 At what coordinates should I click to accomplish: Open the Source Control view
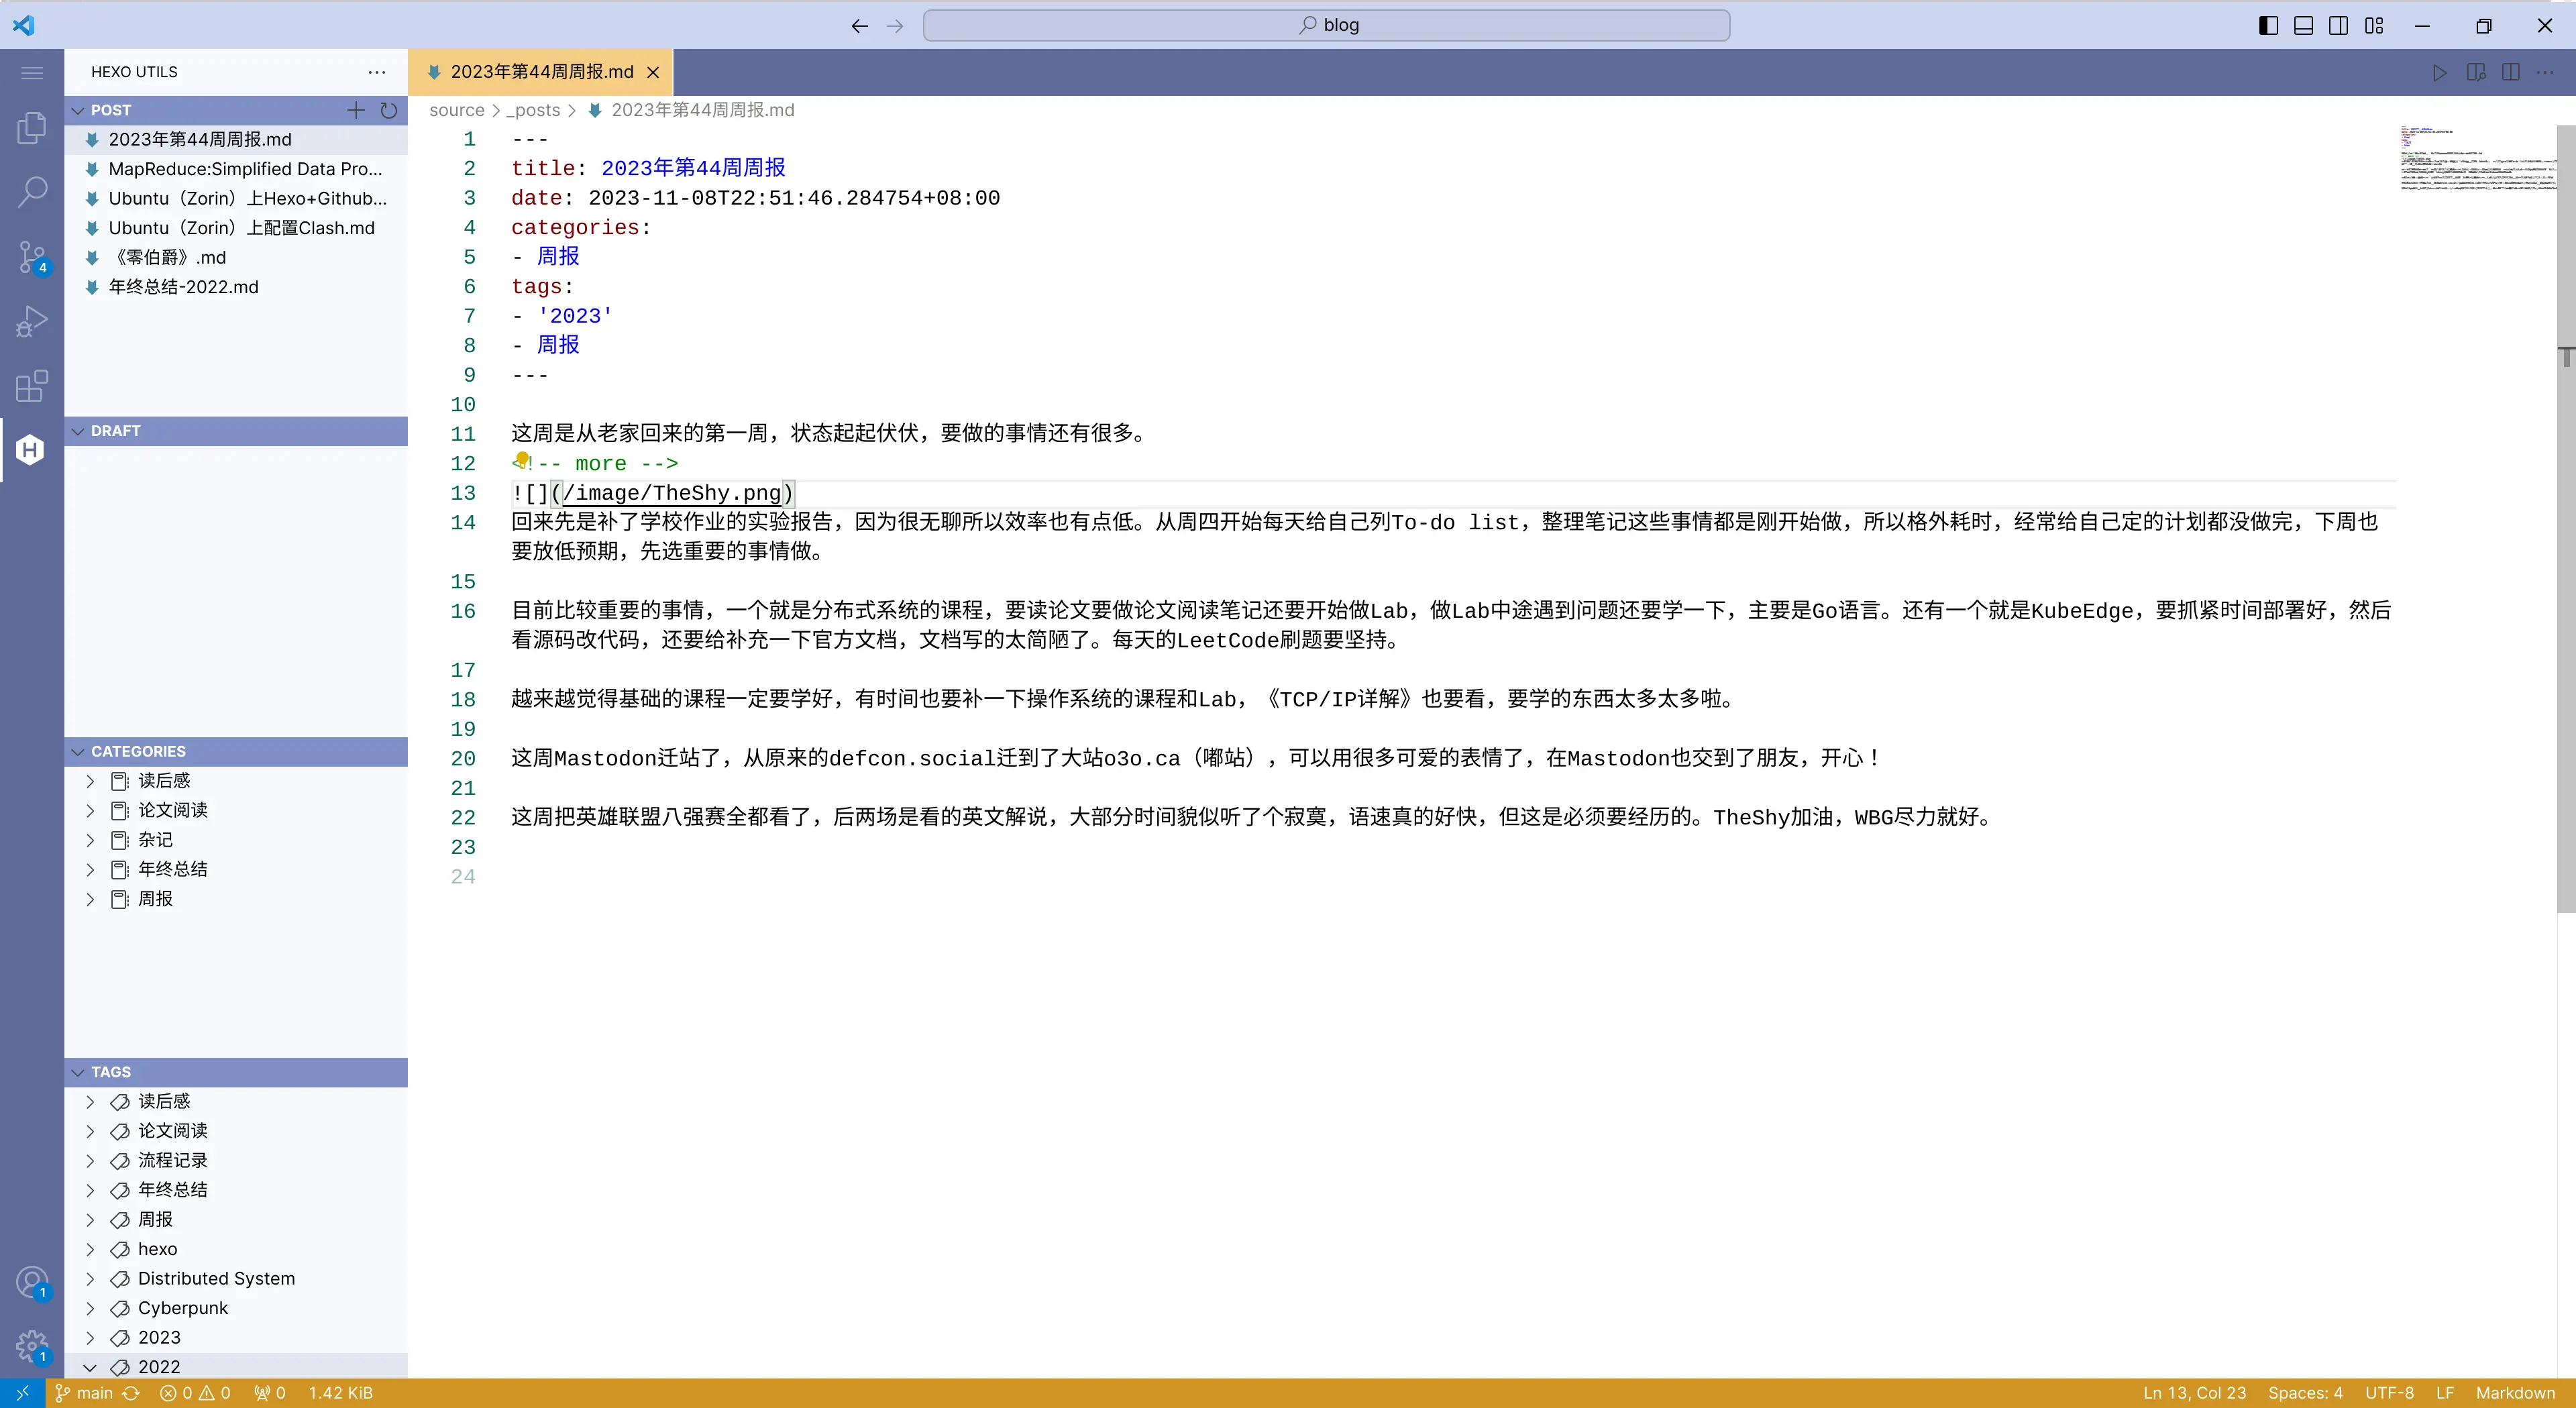point(32,257)
